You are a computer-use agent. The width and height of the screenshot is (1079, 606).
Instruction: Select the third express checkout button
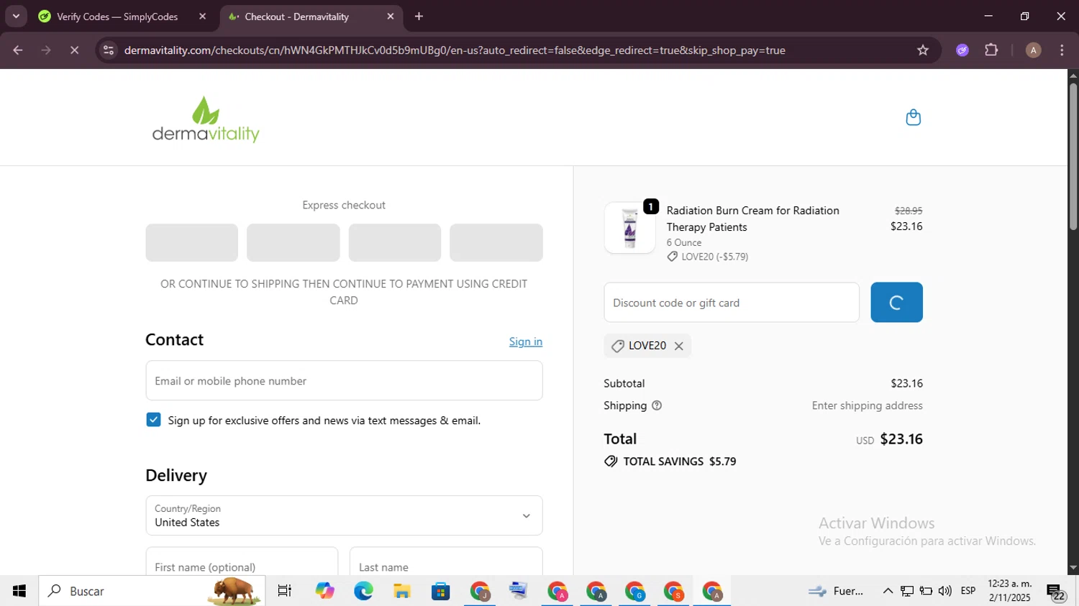point(395,242)
